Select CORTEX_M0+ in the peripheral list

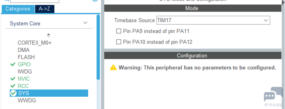35,43
